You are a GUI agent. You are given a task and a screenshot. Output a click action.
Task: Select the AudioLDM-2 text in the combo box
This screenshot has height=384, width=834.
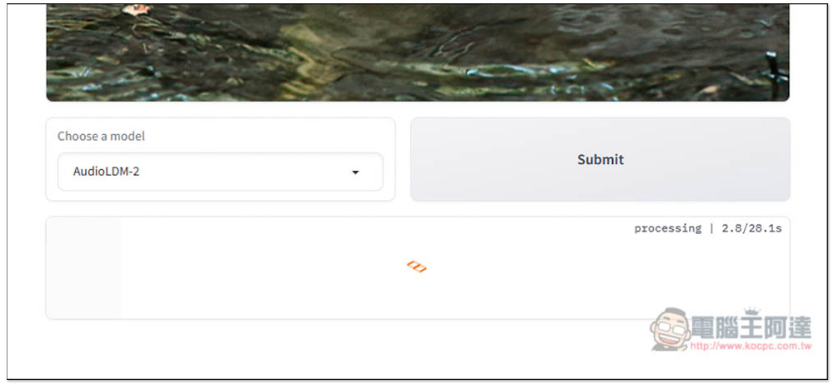(x=107, y=172)
